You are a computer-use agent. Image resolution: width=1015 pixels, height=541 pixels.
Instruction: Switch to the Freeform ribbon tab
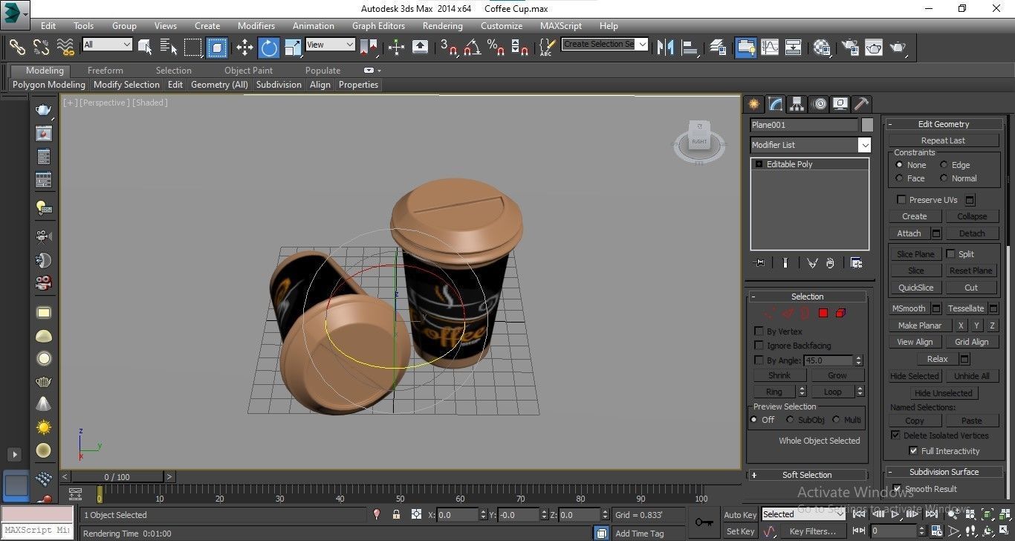point(105,71)
